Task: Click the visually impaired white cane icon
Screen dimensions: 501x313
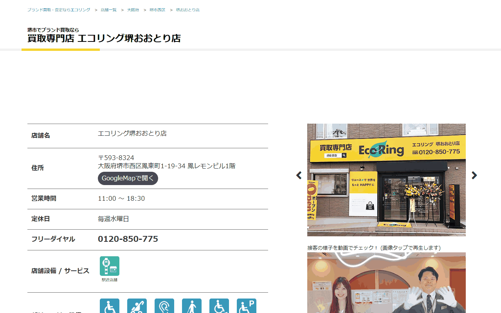Action: pyautogui.click(x=192, y=306)
